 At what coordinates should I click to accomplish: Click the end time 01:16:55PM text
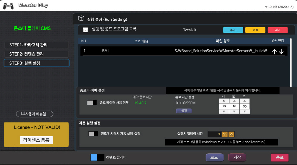point(185,103)
